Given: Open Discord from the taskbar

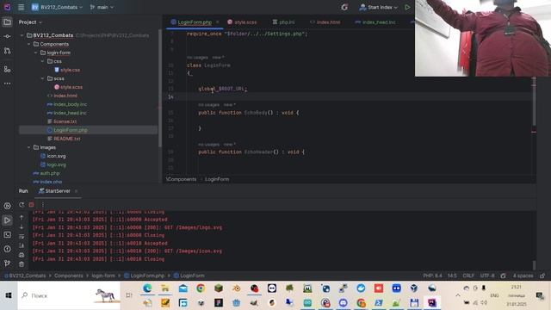Looking at the screenshot, I should (x=344, y=302).
